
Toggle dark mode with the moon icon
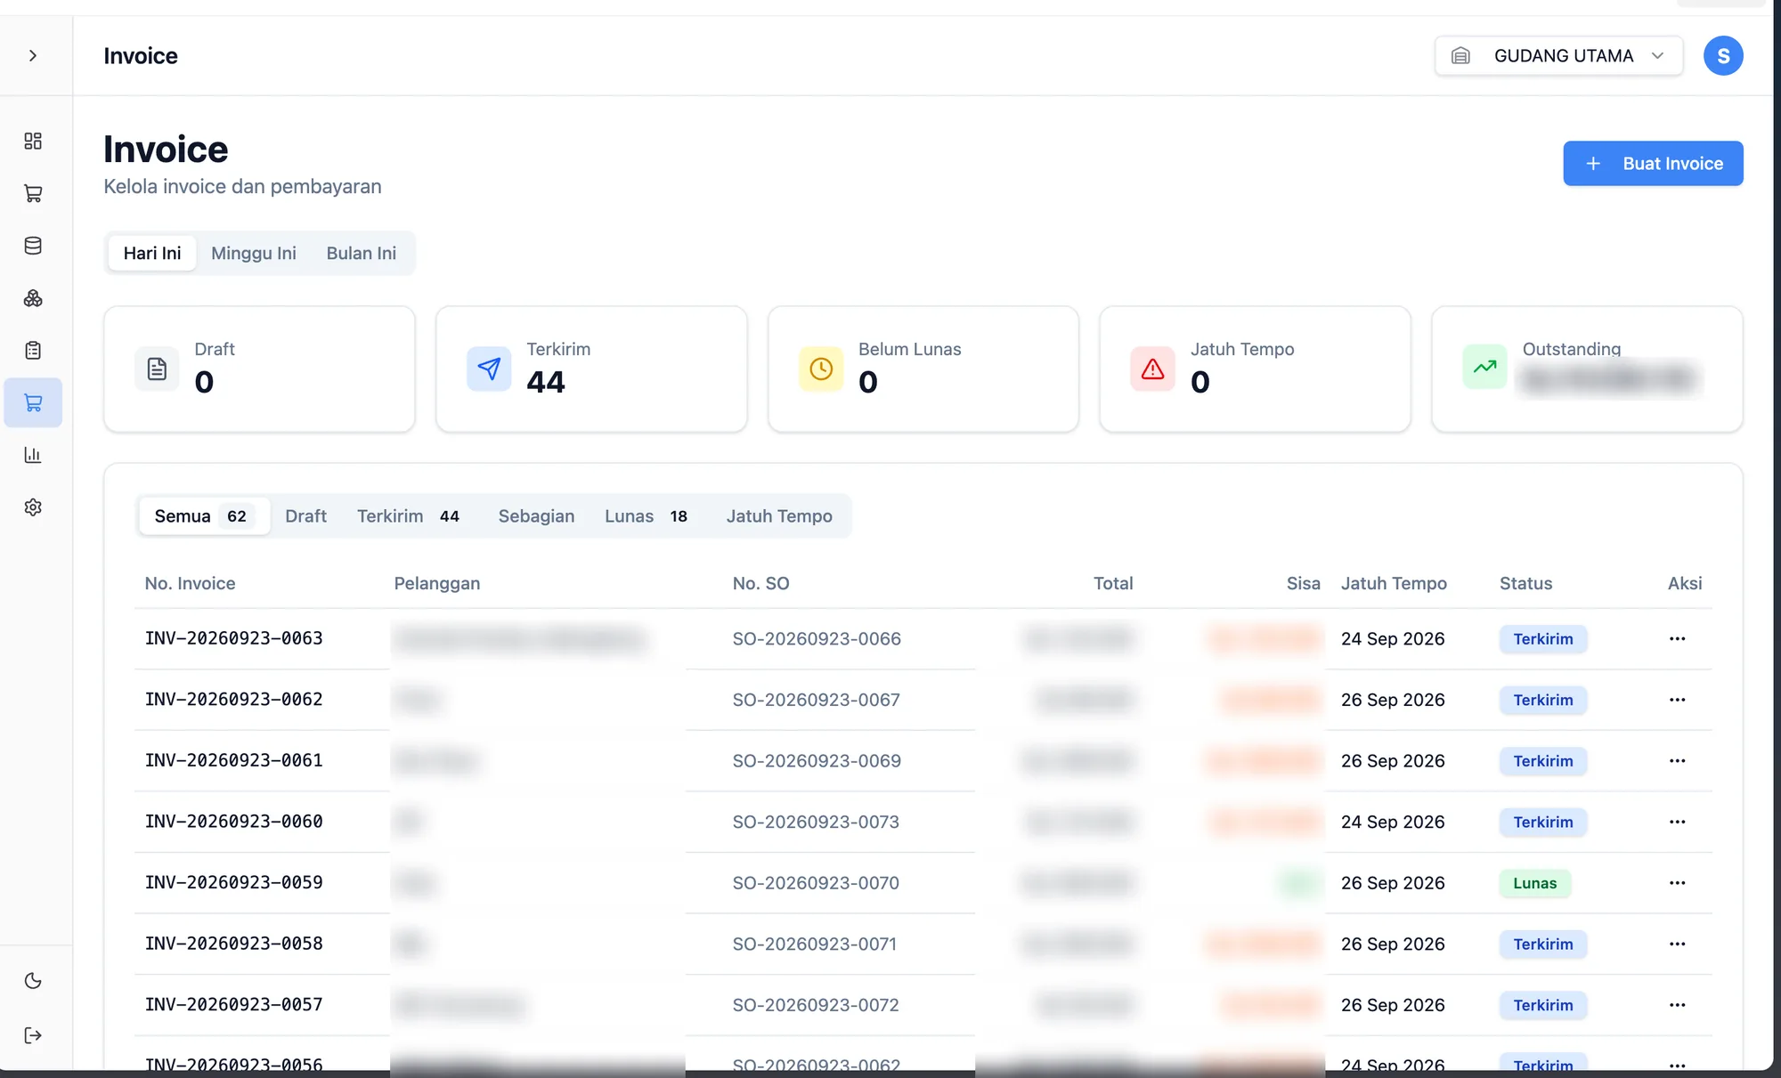tap(33, 981)
